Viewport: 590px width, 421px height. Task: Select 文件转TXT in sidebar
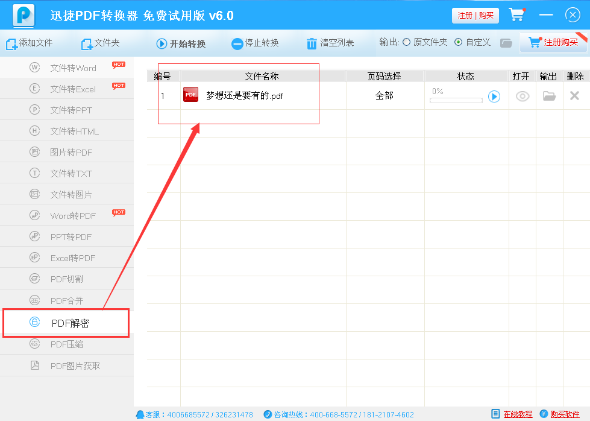67,173
